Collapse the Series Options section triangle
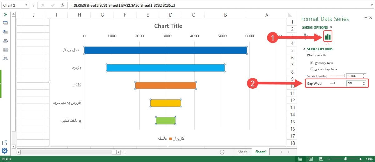The height and width of the screenshot is (162, 375). (304, 49)
